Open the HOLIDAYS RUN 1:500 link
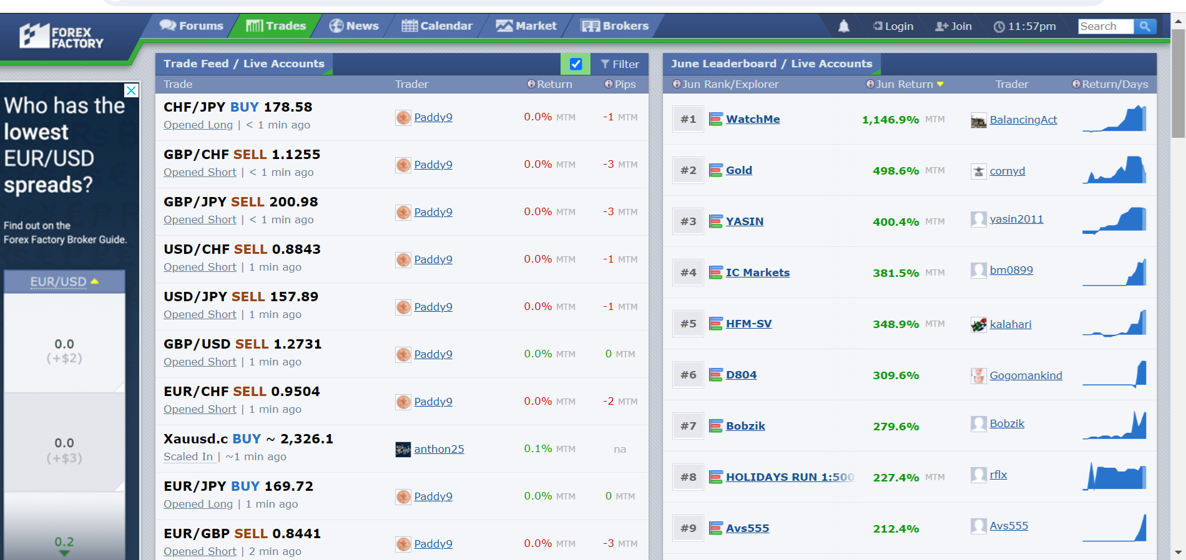 coord(790,477)
